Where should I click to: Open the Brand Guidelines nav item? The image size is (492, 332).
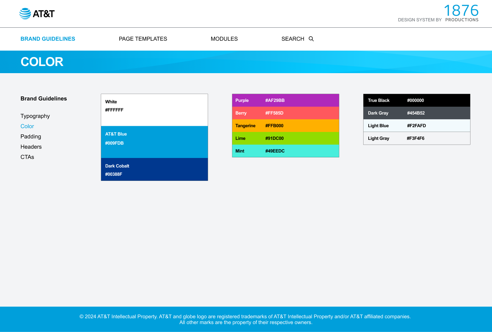[48, 39]
